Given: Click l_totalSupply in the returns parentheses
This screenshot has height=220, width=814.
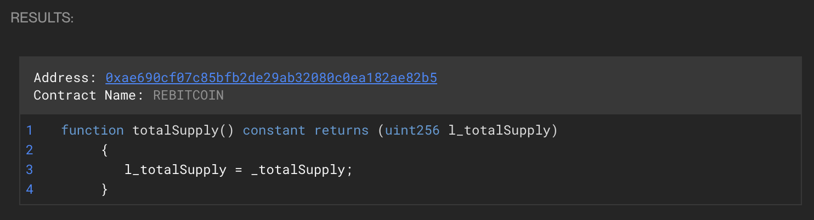Looking at the screenshot, I should tap(500, 130).
